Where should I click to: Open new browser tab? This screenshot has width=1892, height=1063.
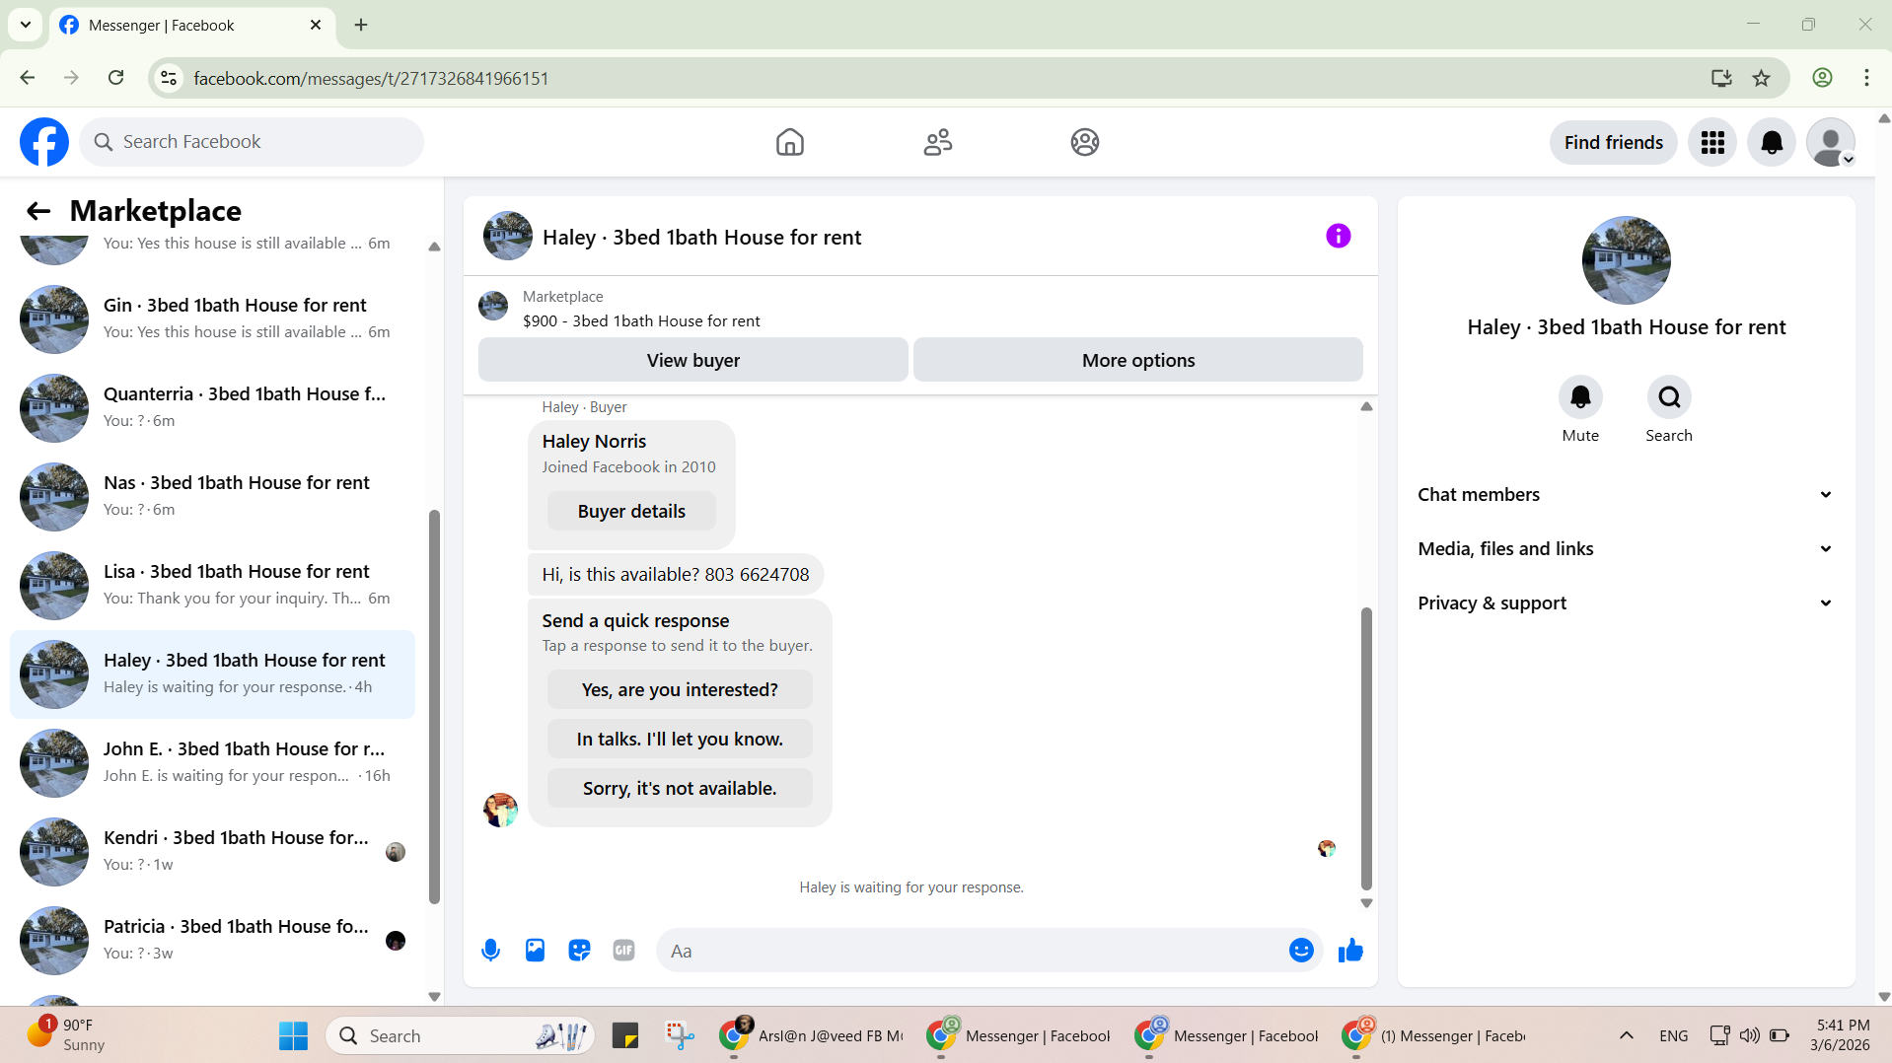coord(361,25)
